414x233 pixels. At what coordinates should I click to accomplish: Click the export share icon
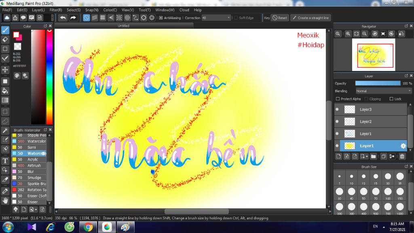point(15,18)
